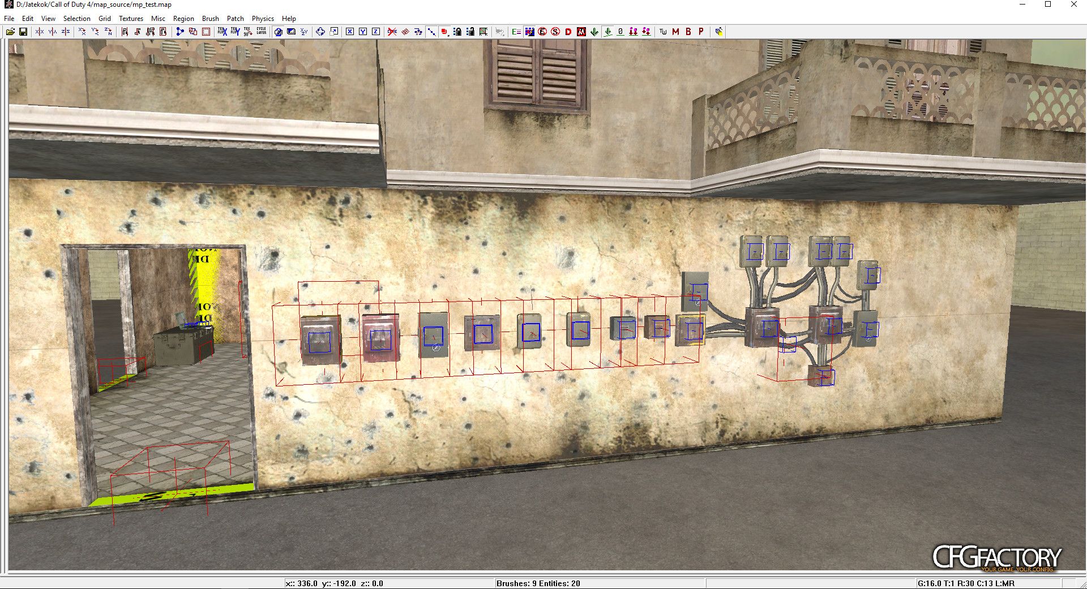
Task: Click the green ammo crate inside the doorway
Action: [x=183, y=344]
